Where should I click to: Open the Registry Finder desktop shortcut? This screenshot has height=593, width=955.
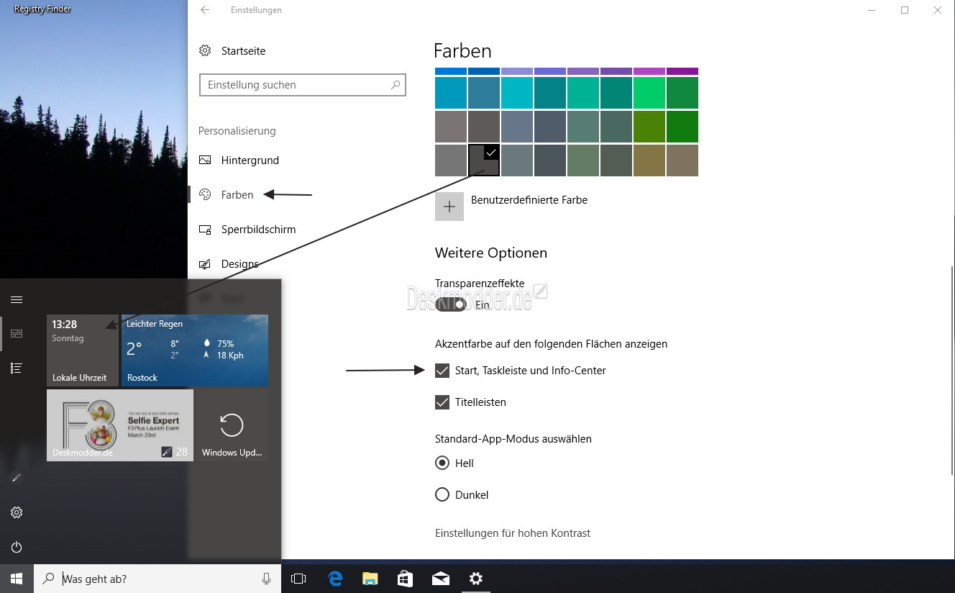43,9
